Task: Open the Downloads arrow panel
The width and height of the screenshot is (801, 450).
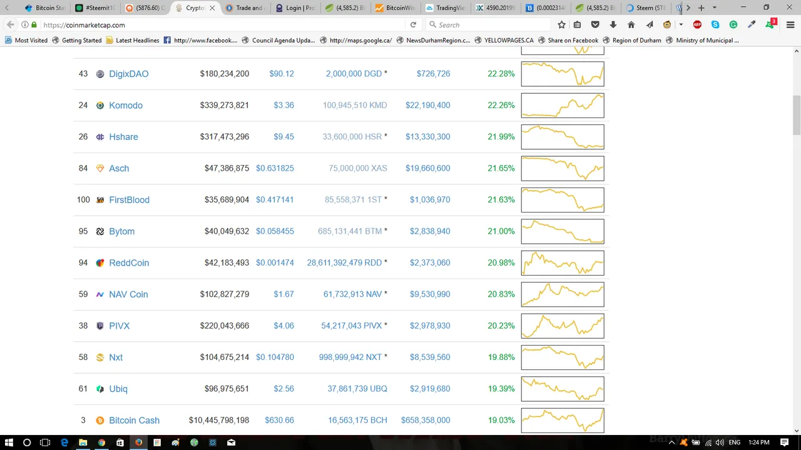Action: click(613, 24)
